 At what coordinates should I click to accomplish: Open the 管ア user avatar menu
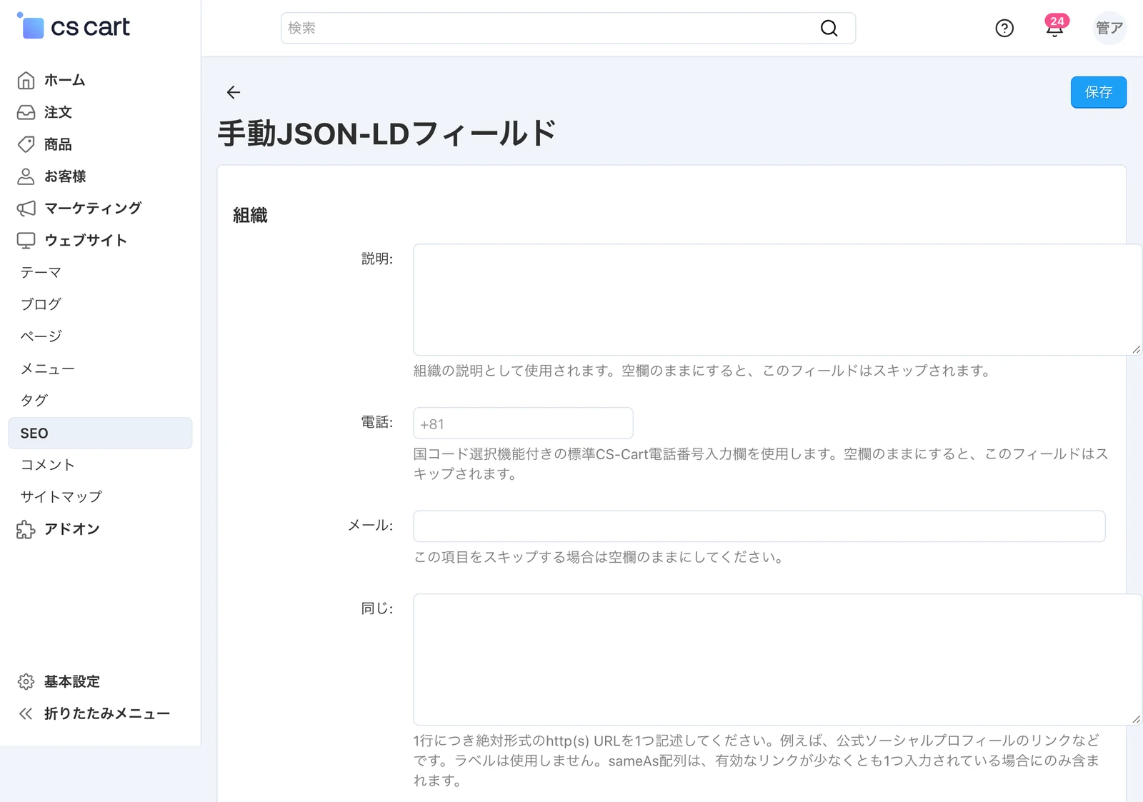click(1109, 28)
